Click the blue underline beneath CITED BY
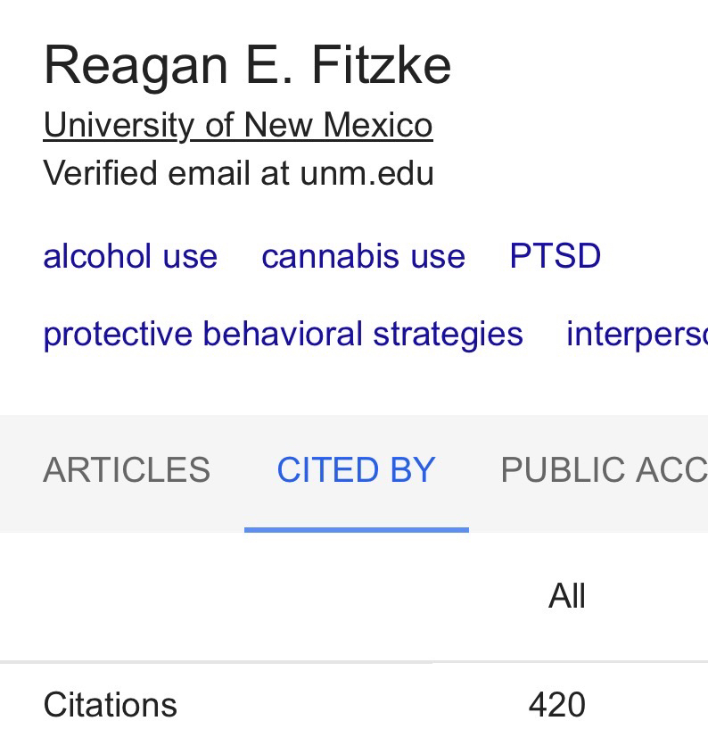 tap(356, 529)
